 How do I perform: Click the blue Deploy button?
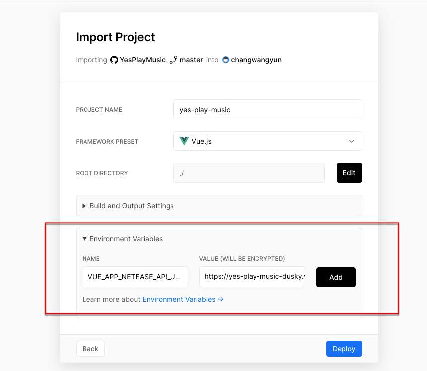click(344, 349)
